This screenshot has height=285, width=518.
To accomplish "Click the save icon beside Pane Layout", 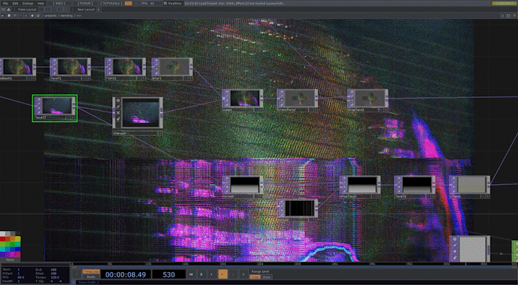I will click(8, 9).
